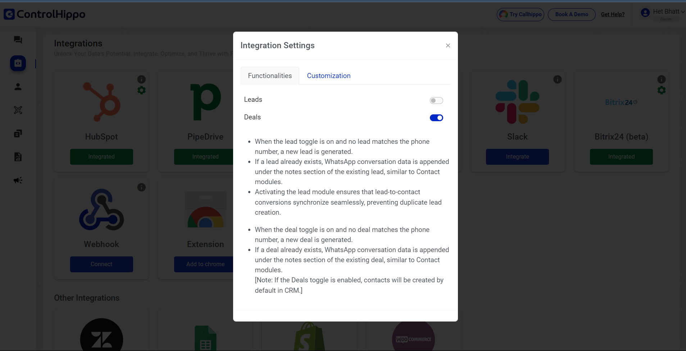Open the chat inbox sidebar icon
Screen dimensions: 686x351
tap(18, 40)
